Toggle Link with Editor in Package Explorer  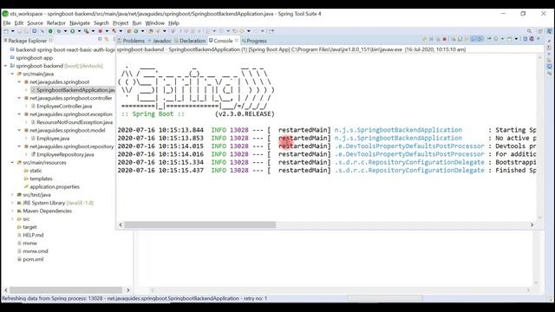coord(106,39)
